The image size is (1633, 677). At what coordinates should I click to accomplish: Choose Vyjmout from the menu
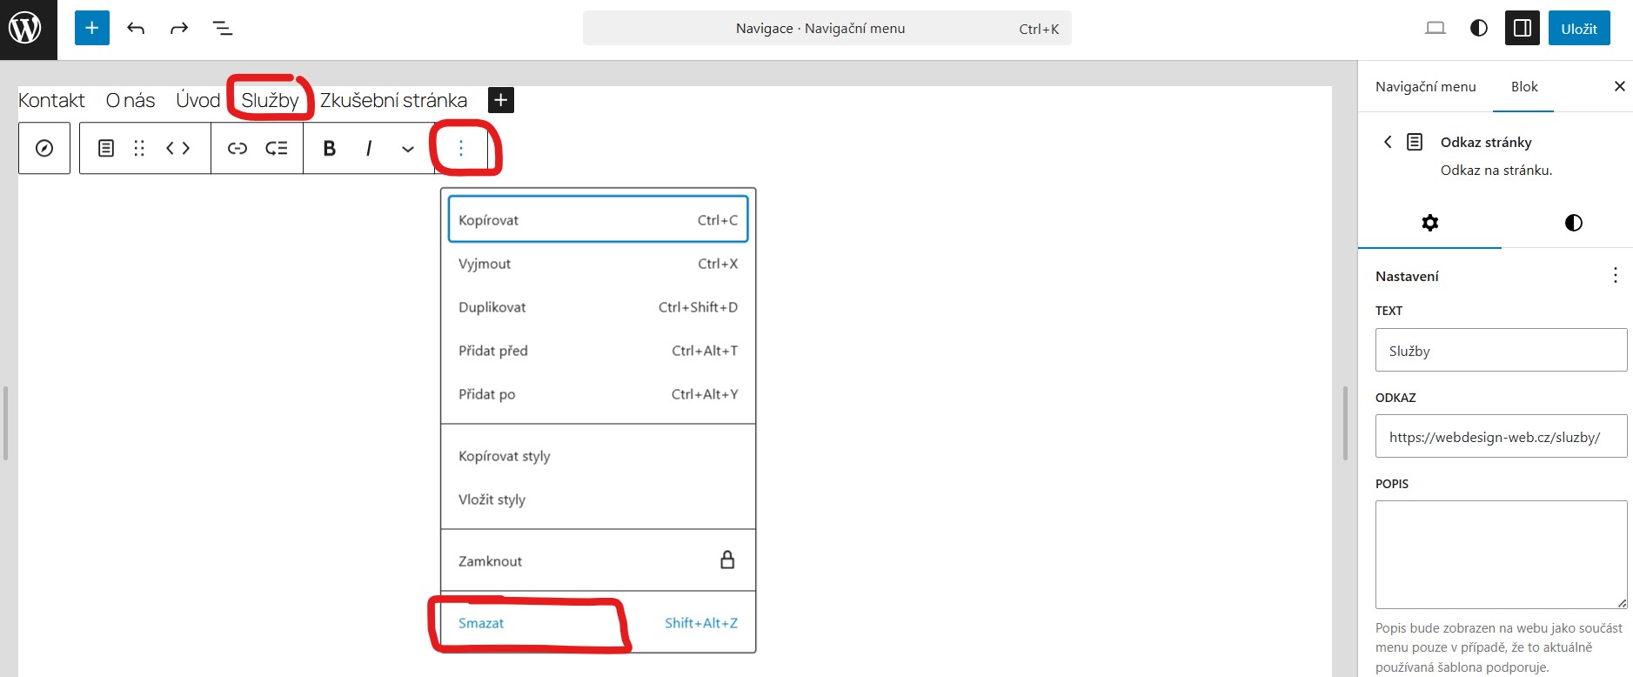(x=599, y=264)
